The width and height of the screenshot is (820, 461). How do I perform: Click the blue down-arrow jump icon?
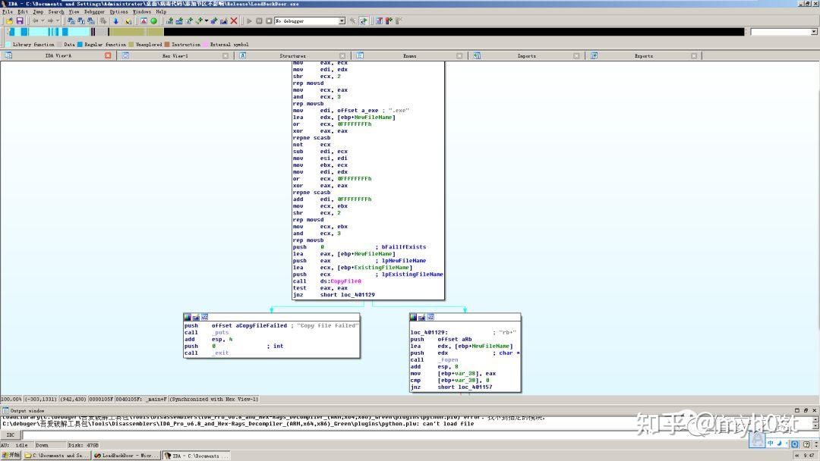[115, 21]
